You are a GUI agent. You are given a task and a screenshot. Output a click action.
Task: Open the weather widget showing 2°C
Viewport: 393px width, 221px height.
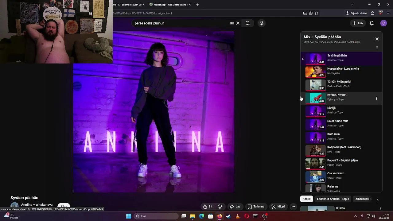coord(10,216)
